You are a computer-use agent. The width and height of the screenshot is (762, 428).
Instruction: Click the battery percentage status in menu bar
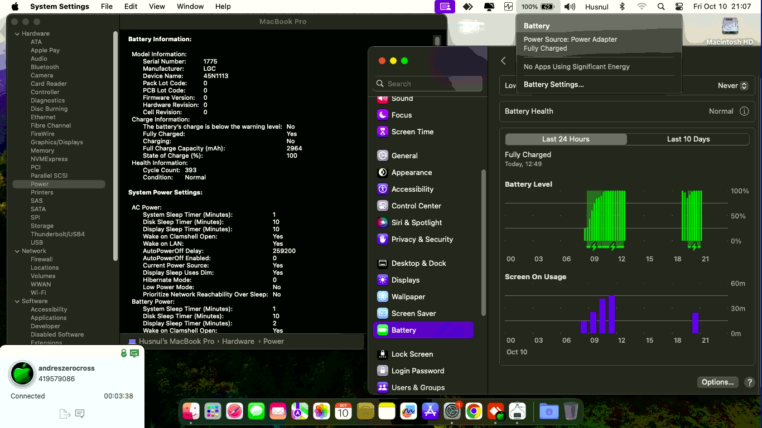538,7
